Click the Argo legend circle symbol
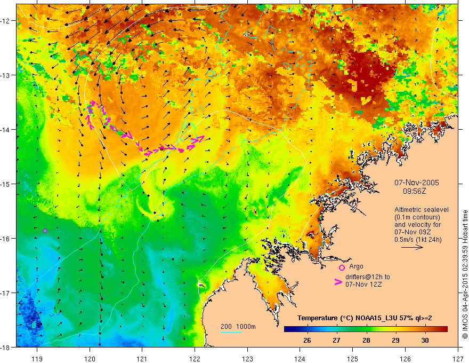 pos(342,267)
